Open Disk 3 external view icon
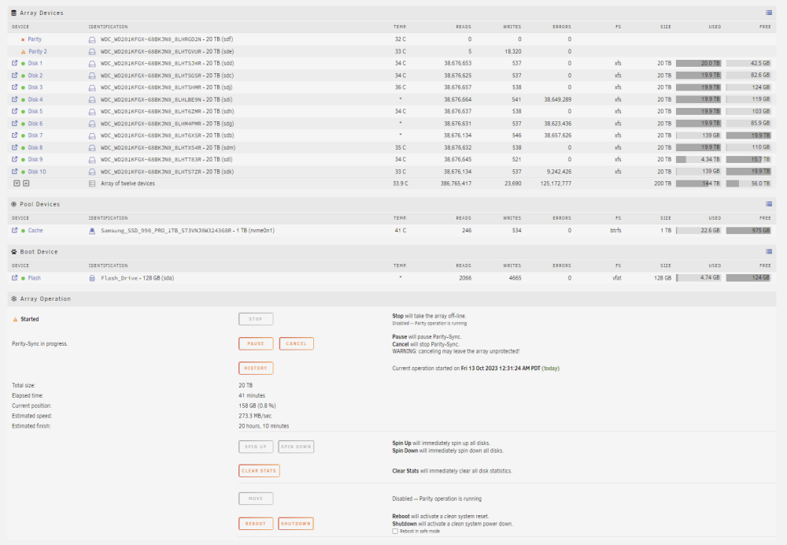787x545 pixels. point(14,87)
